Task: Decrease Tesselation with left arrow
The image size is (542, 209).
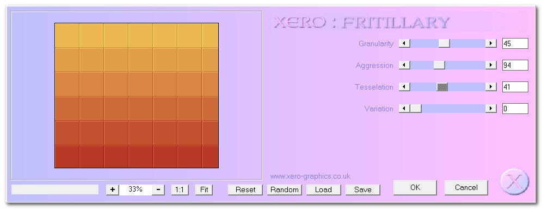Action: click(x=404, y=87)
